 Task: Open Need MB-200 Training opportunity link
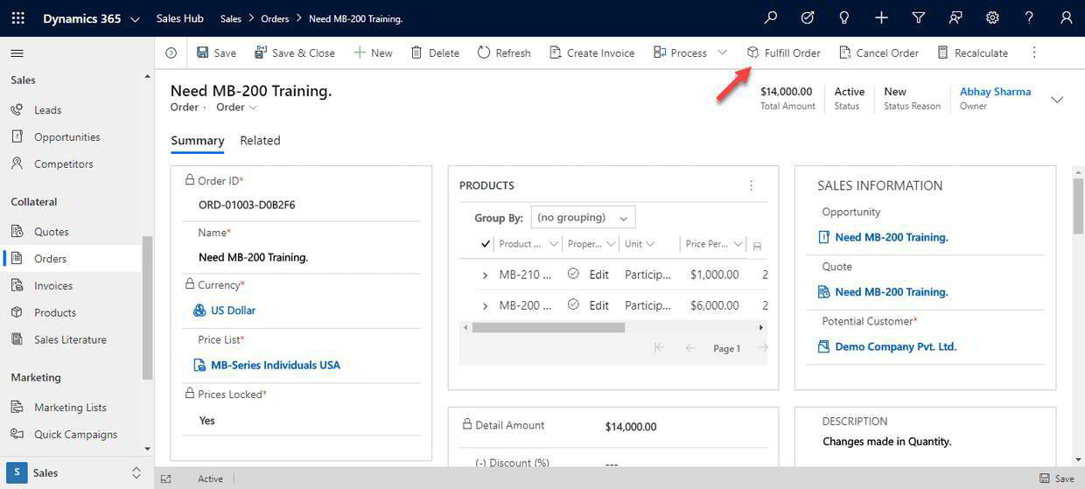pos(892,237)
